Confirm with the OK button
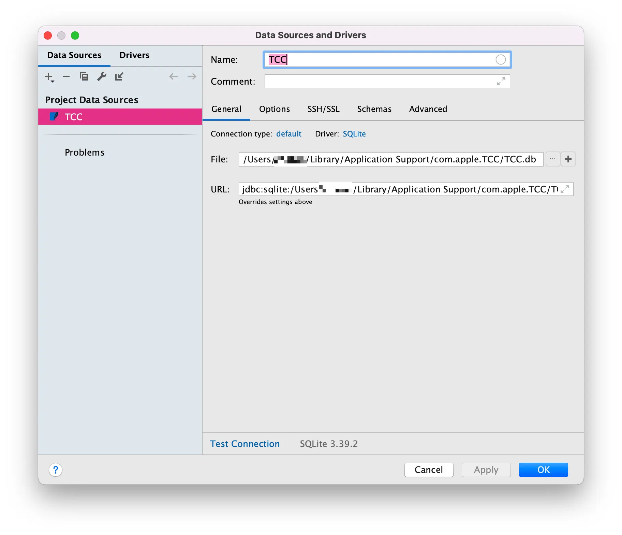 click(543, 470)
